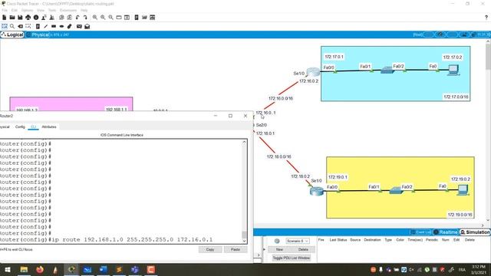
Task: Open the Edit menu
Action: 15,10
